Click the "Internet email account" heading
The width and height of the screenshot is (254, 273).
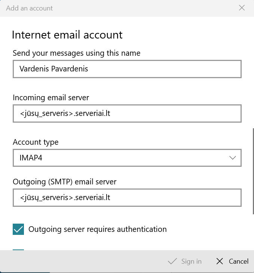pos(67,35)
